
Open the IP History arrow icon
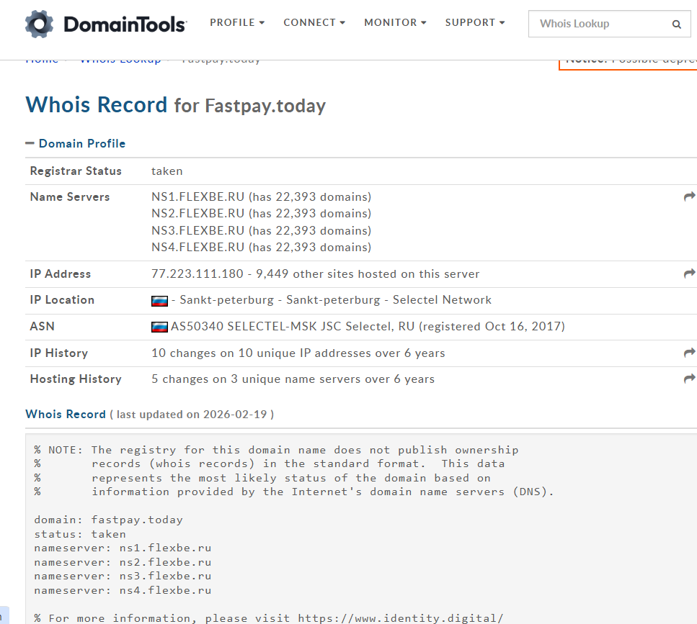[x=689, y=353]
